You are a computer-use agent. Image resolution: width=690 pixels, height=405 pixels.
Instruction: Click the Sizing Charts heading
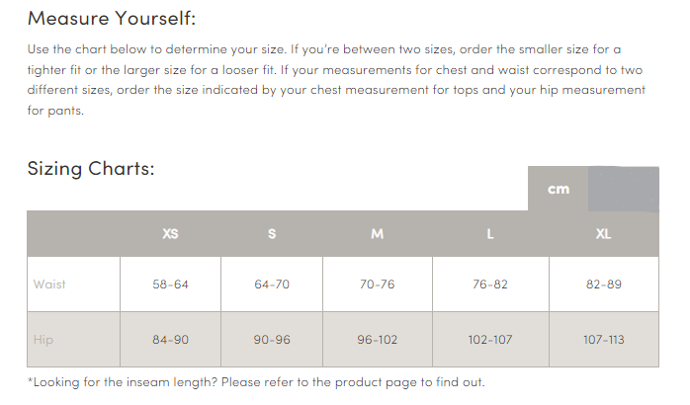[x=91, y=169]
